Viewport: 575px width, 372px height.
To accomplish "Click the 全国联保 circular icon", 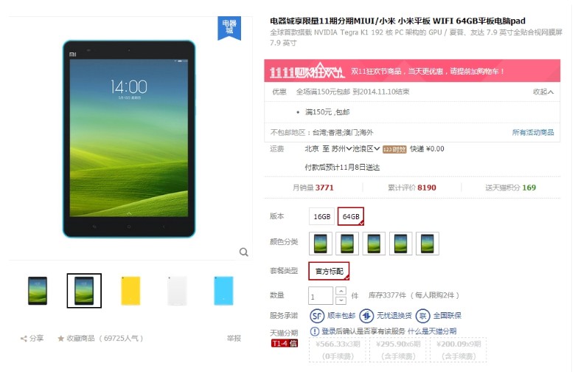I will 423,315.
